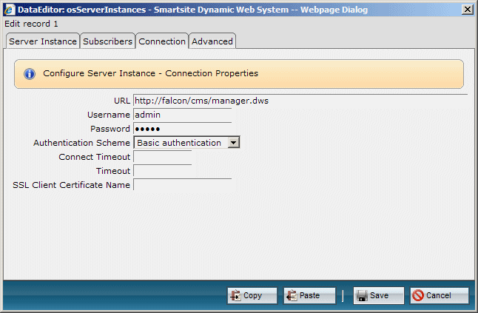Screen dimensions: 478x313
Task: Click the Paste button
Action: (309, 296)
